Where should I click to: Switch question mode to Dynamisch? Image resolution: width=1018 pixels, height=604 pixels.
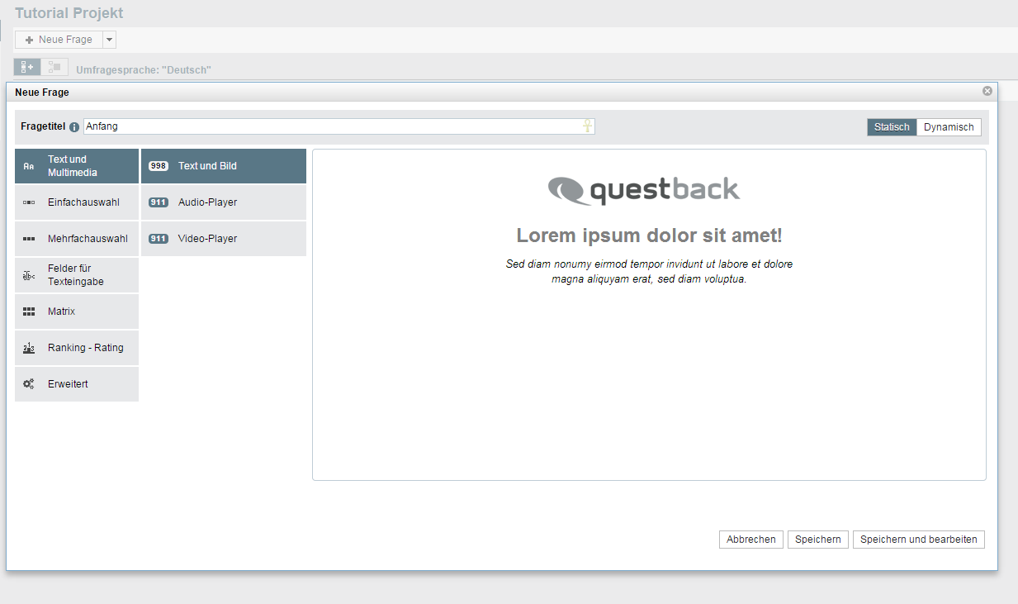[x=949, y=127]
